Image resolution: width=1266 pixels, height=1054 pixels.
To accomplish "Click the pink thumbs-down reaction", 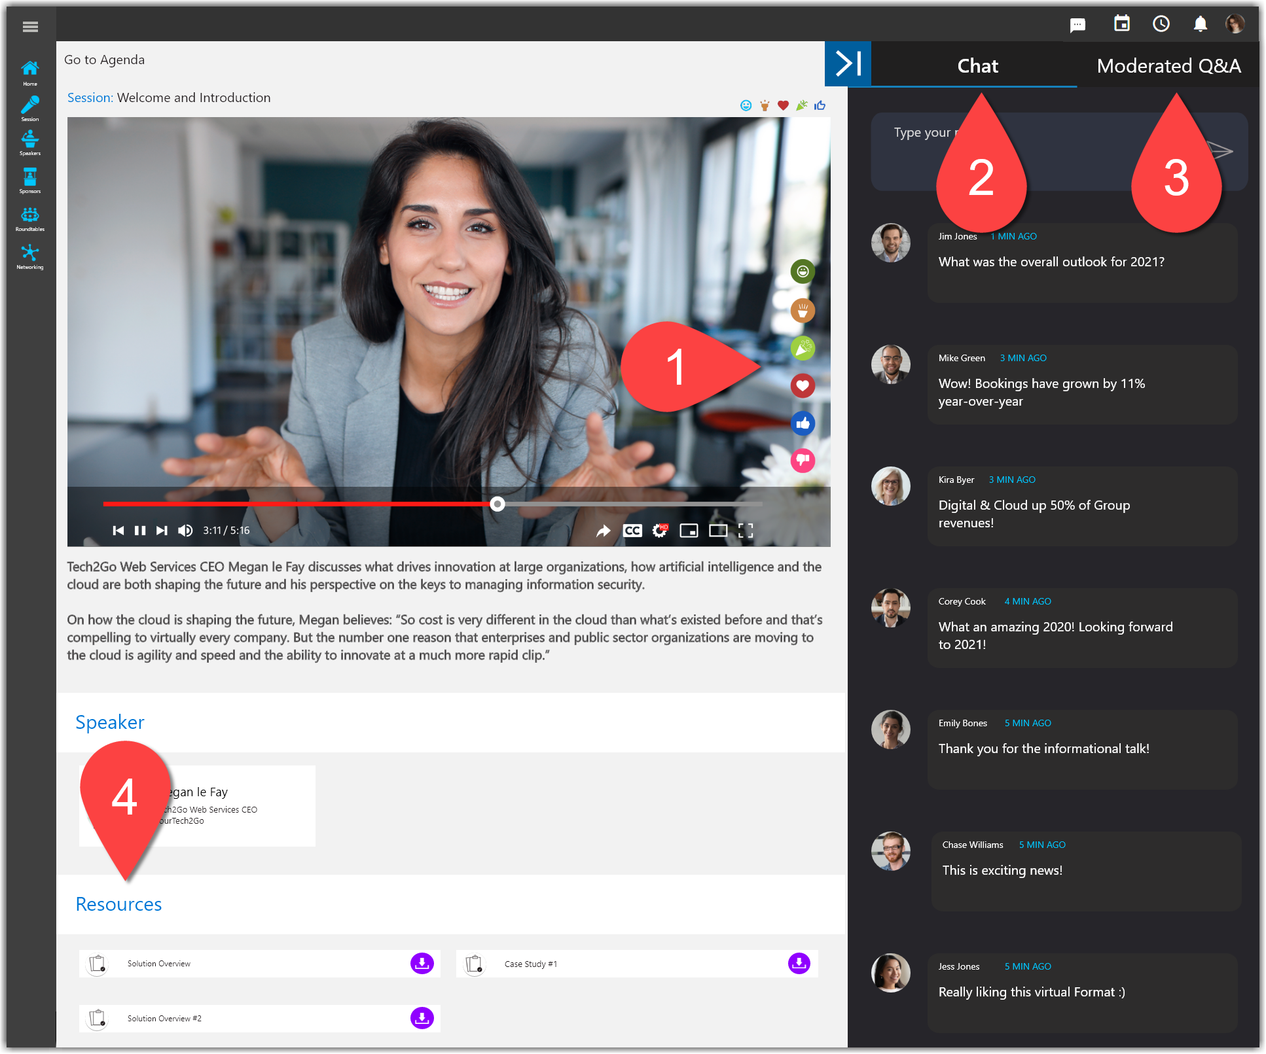I will tap(803, 461).
